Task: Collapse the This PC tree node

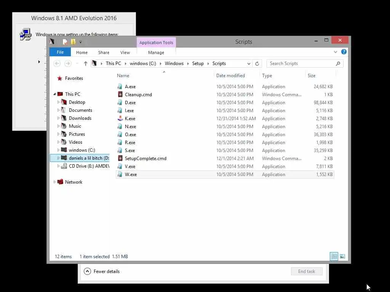Action: point(54,94)
